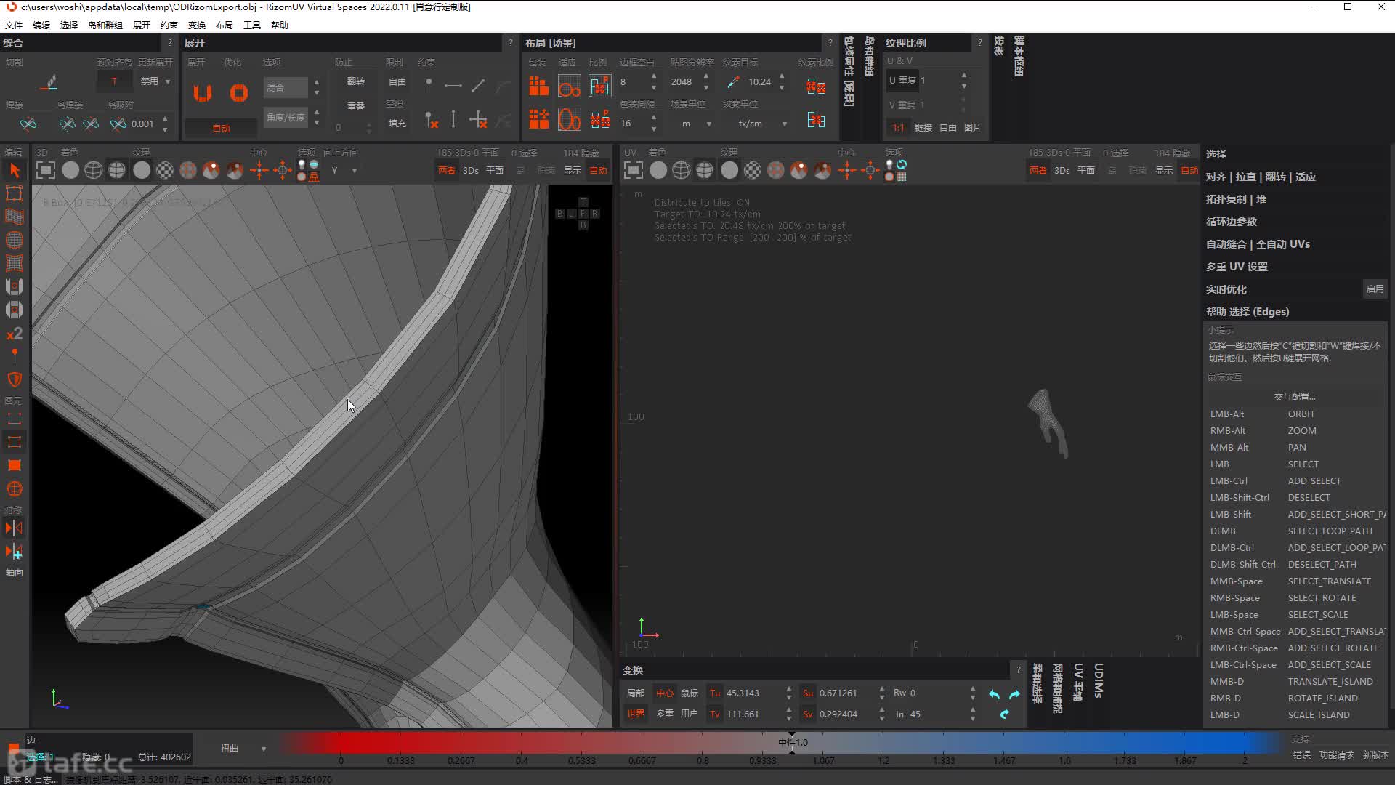The height and width of the screenshot is (785, 1395).
Task: Open the 工具 menu
Action: pyautogui.click(x=252, y=25)
